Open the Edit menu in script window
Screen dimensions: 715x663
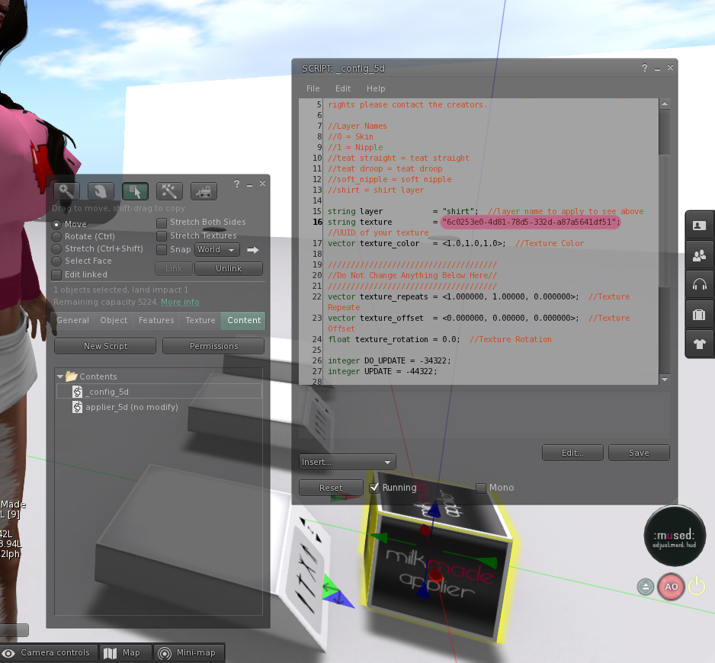[343, 88]
